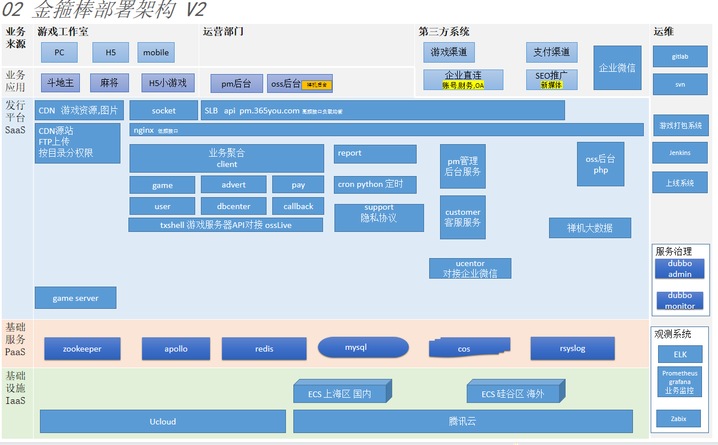Click the 禅机大数据 box
The width and height of the screenshot is (718, 445).
pyautogui.click(x=590, y=228)
